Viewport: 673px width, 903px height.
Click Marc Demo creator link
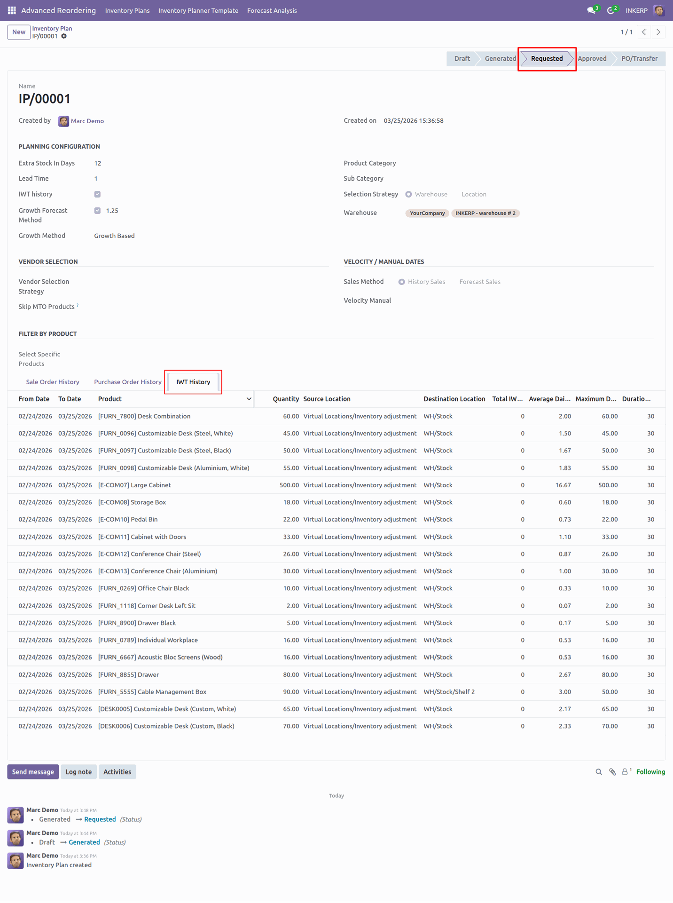coord(87,121)
